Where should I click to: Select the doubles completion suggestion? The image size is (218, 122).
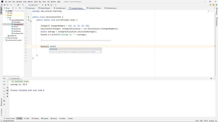tap(75, 49)
